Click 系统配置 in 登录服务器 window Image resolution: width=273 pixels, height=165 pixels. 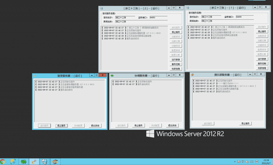pos(78,126)
